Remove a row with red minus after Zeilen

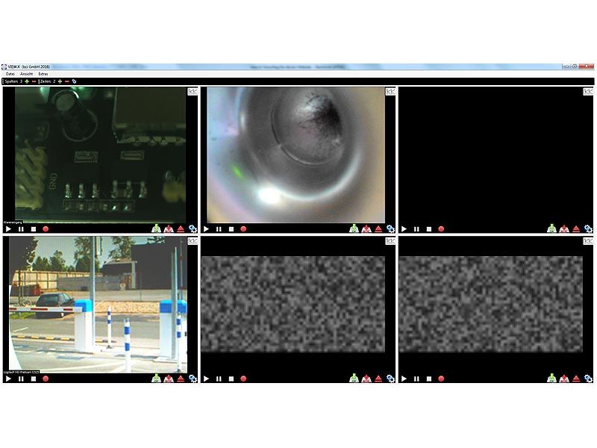pyautogui.click(x=67, y=81)
